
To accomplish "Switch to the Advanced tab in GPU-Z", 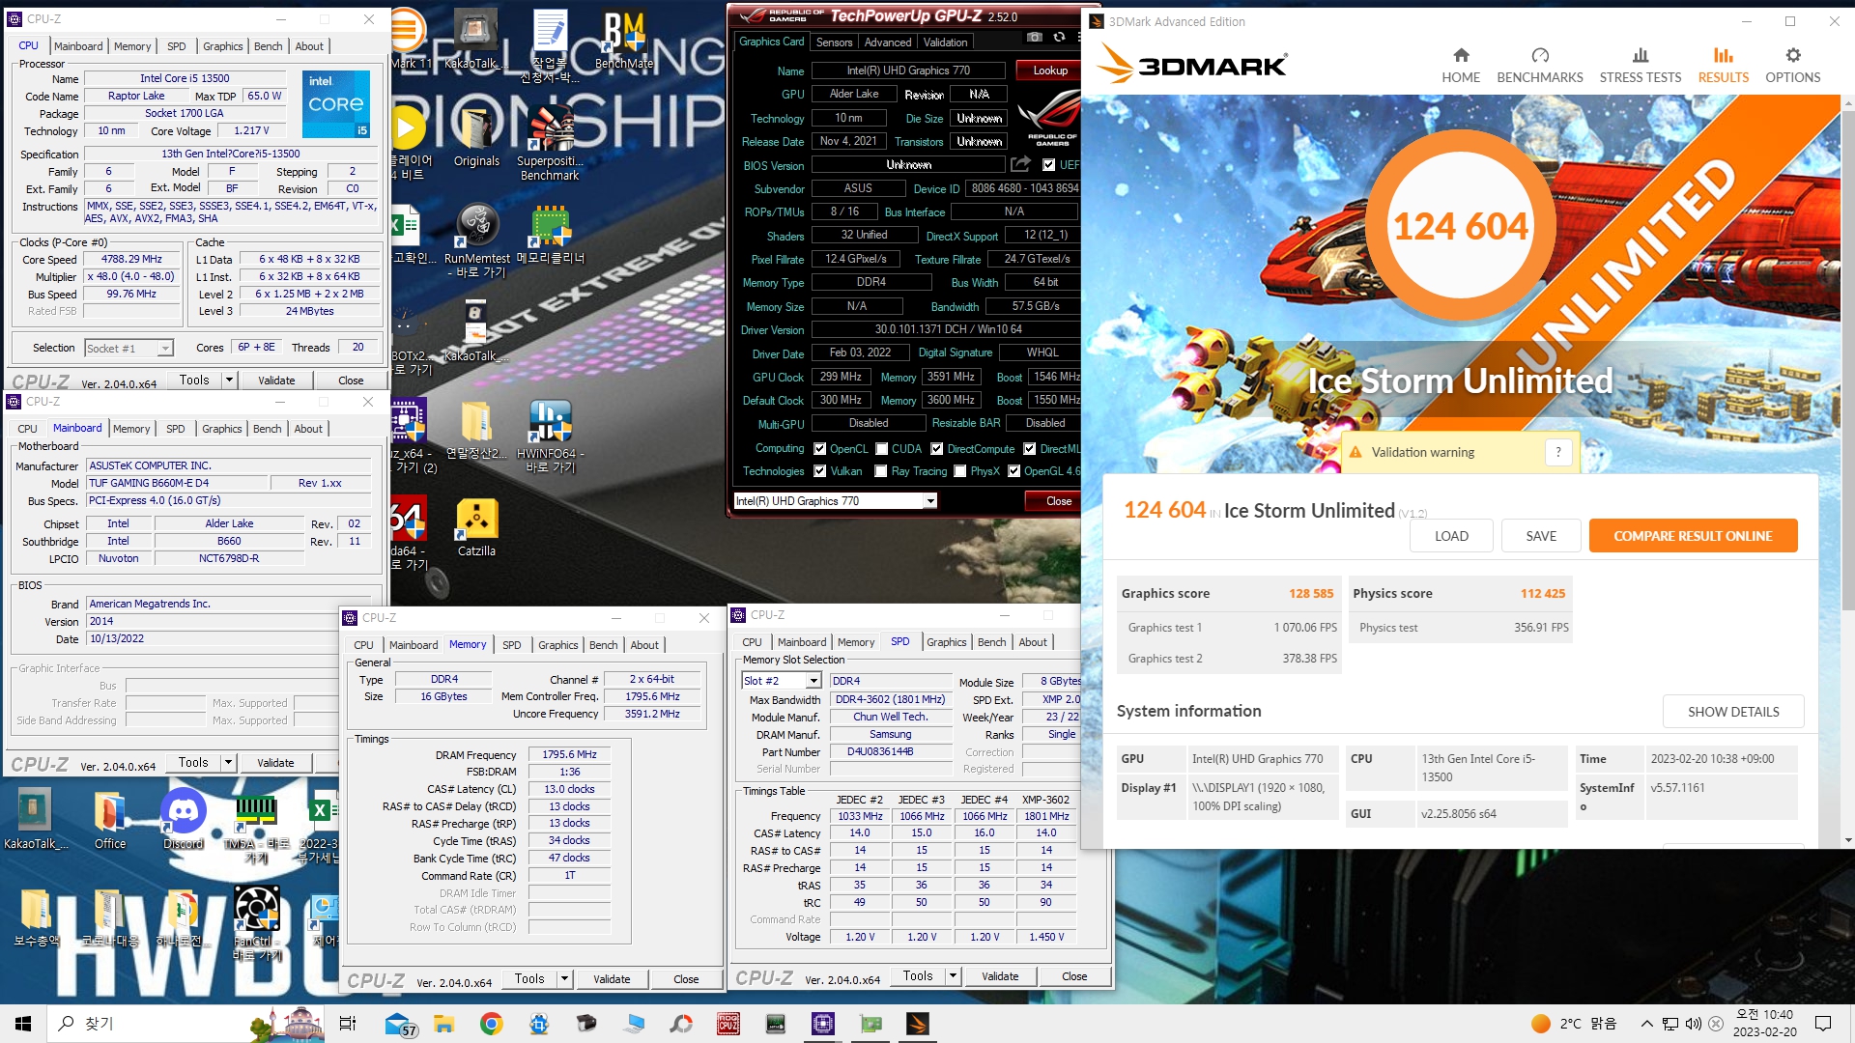I will 887,42.
